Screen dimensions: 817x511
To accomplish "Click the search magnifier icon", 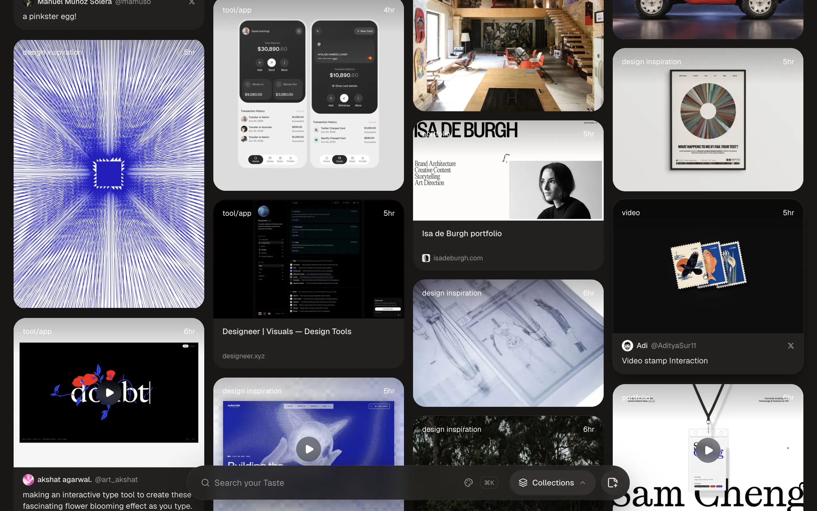I will pyautogui.click(x=205, y=483).
